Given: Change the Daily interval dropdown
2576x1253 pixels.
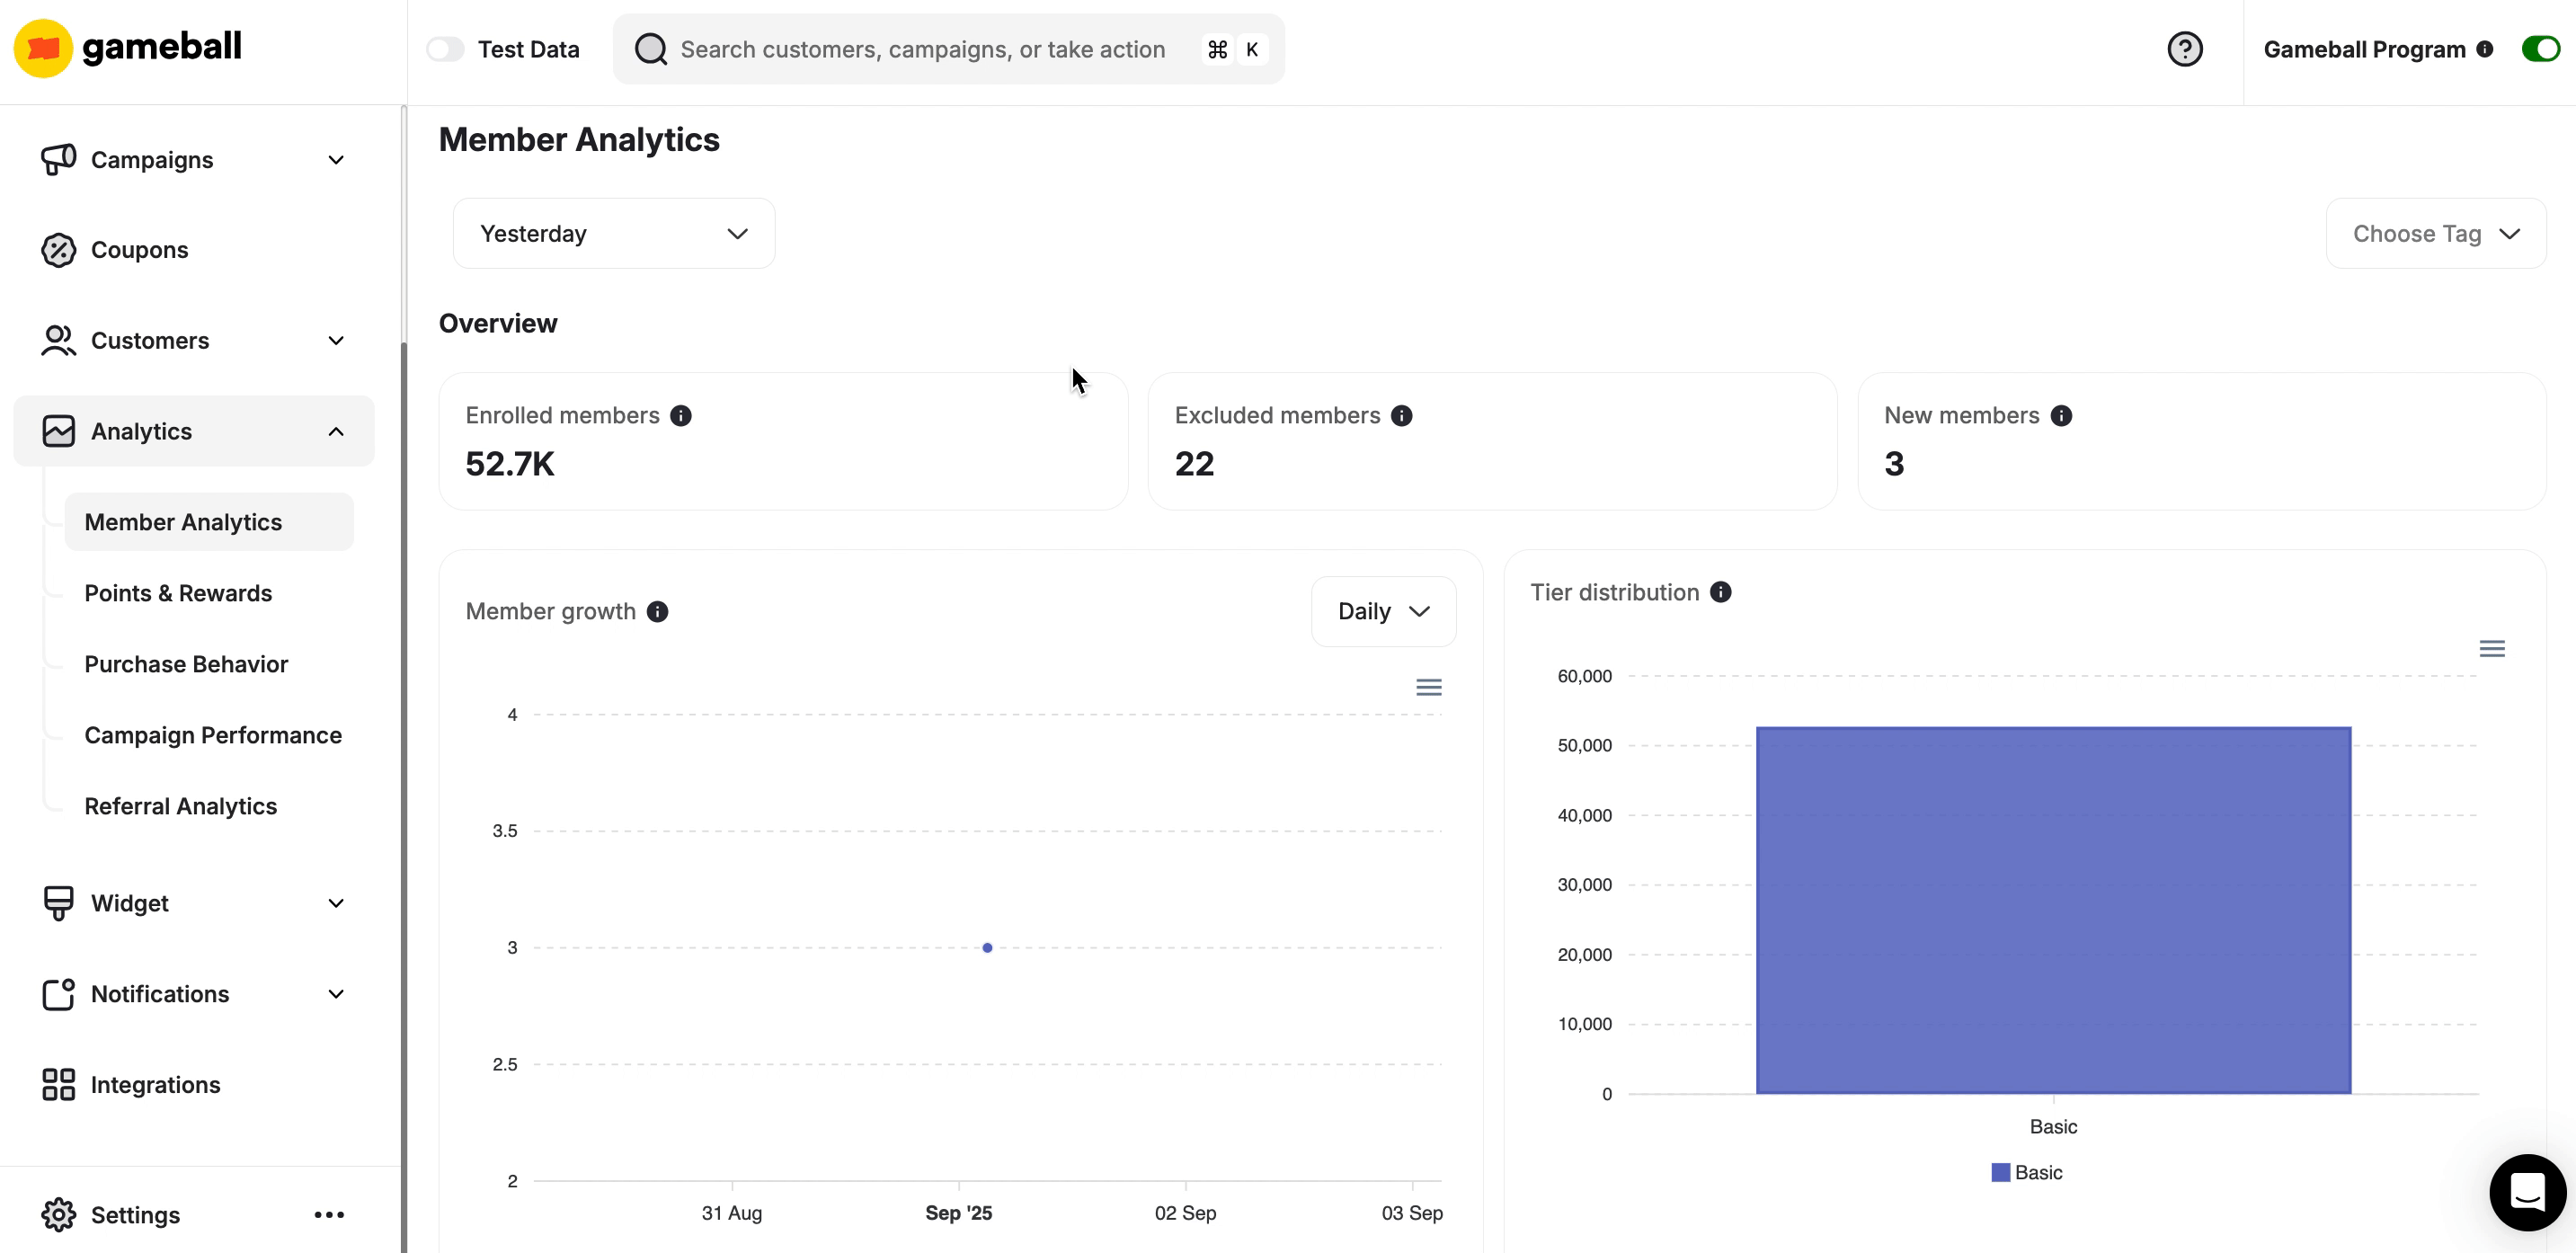Looking at the screenshot, I should pyautogui.click(x=1383, y=610).
